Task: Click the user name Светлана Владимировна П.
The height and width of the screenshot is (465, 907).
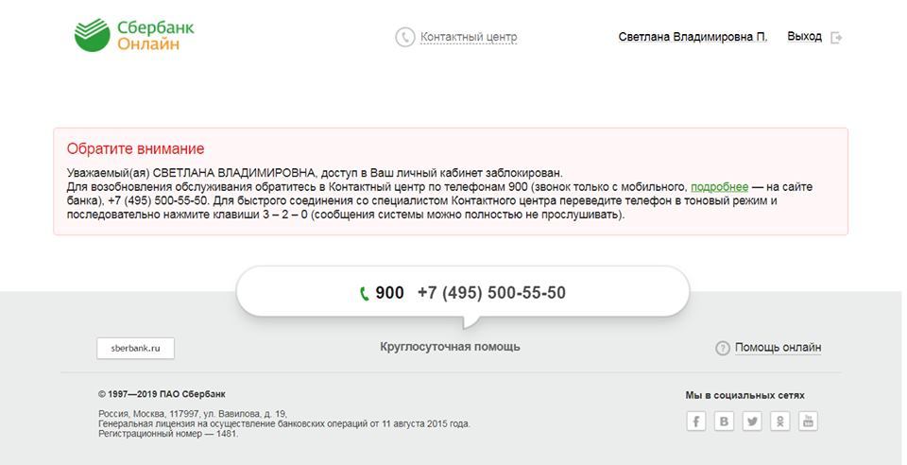Action: [x=693, y=37]
